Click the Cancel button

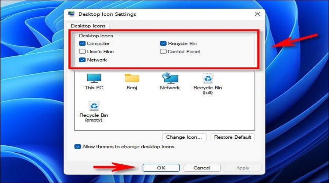202,168
